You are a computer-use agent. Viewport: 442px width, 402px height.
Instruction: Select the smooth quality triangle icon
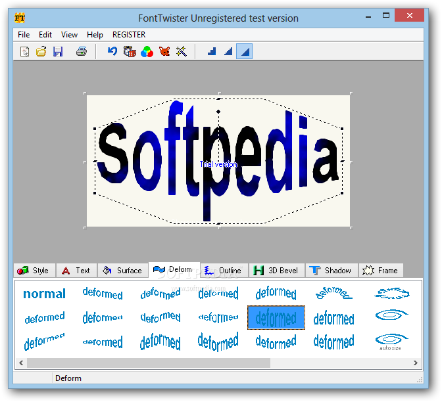[x=245, y=51]
